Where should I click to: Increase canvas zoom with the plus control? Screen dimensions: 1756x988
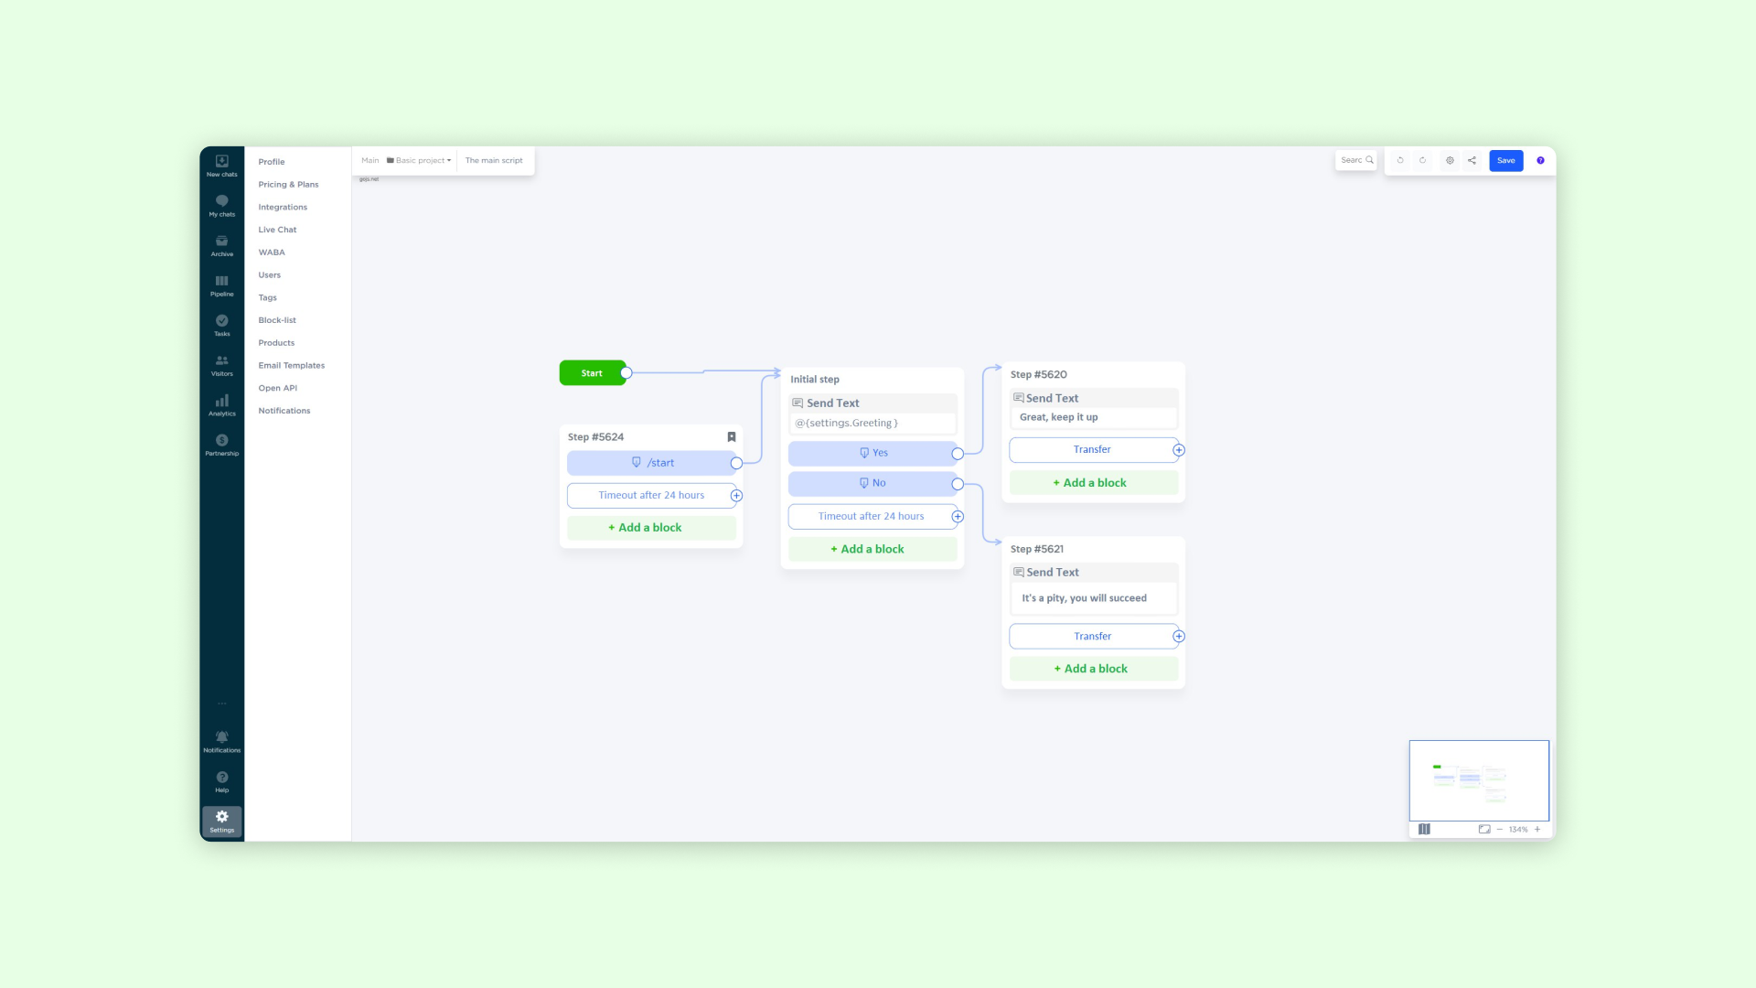[1537, 829]
